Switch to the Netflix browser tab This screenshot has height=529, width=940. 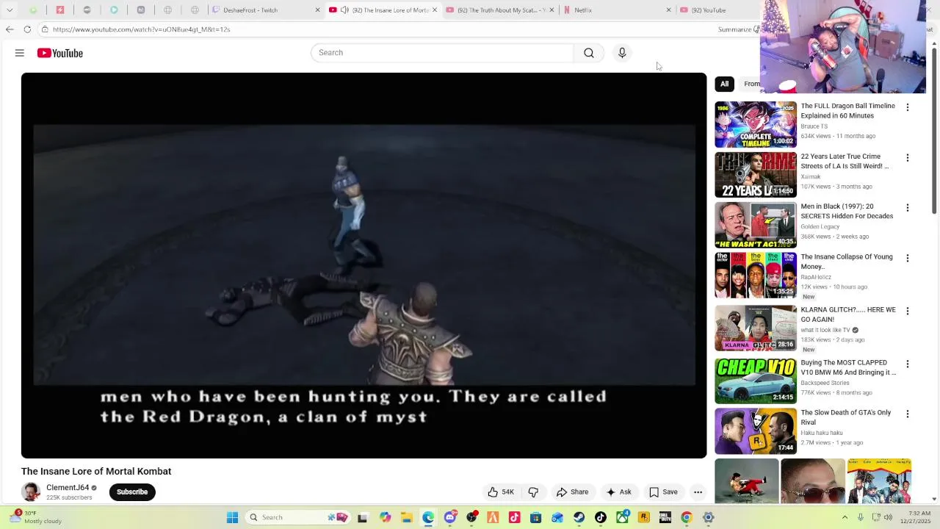(617, 10)
